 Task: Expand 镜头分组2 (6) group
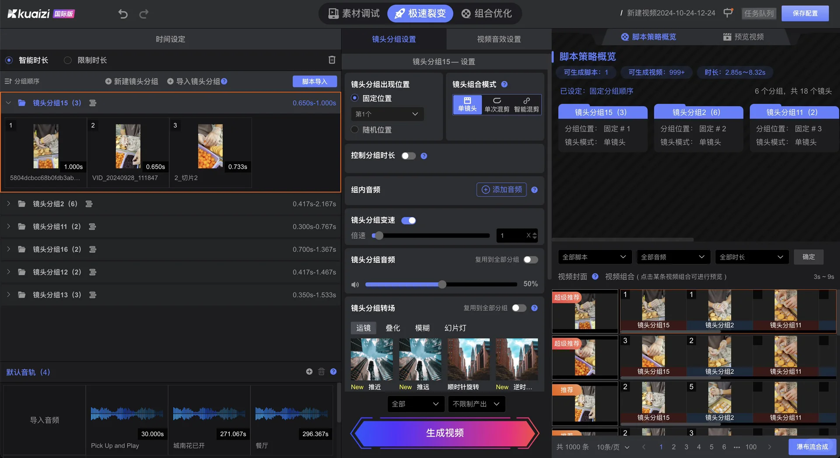pos(8,204)
